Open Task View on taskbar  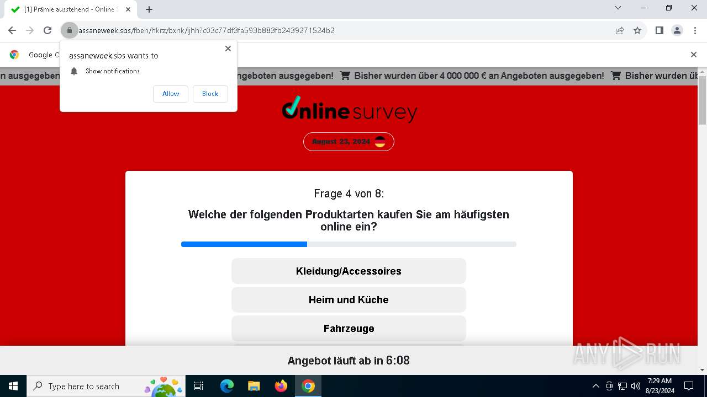click(x=199, y=387)
